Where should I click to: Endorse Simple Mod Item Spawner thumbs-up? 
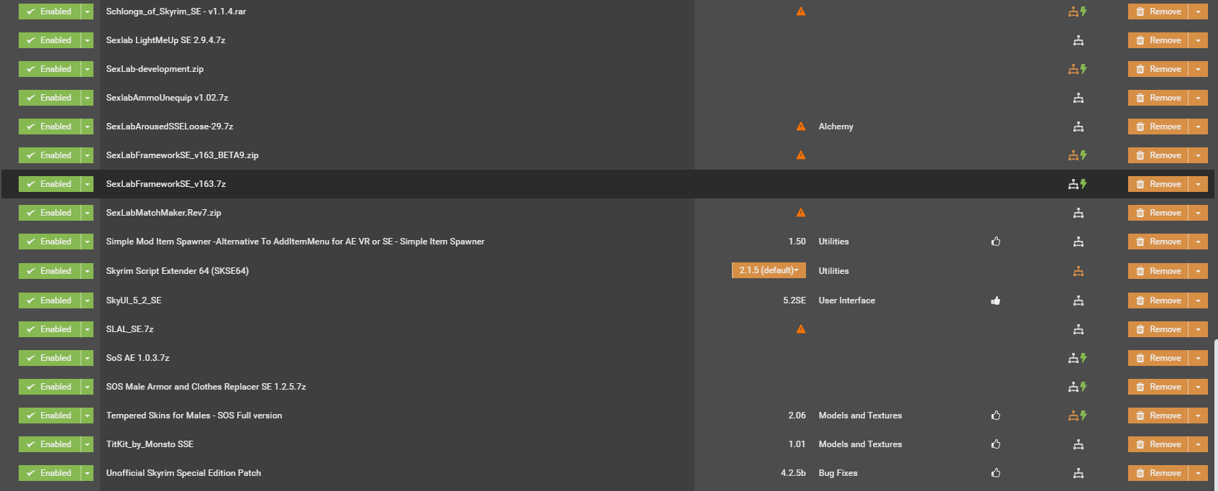(995, 242)
